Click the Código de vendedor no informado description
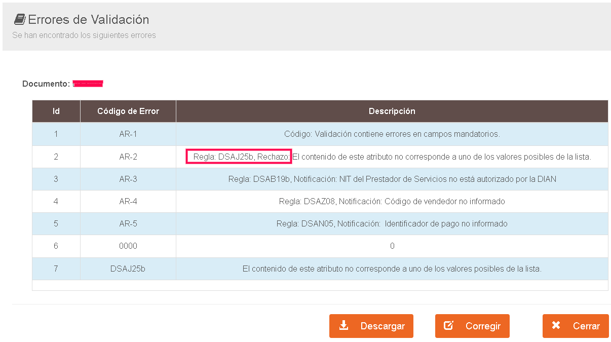Screen dimensions: 611x342 click(392, 201)
